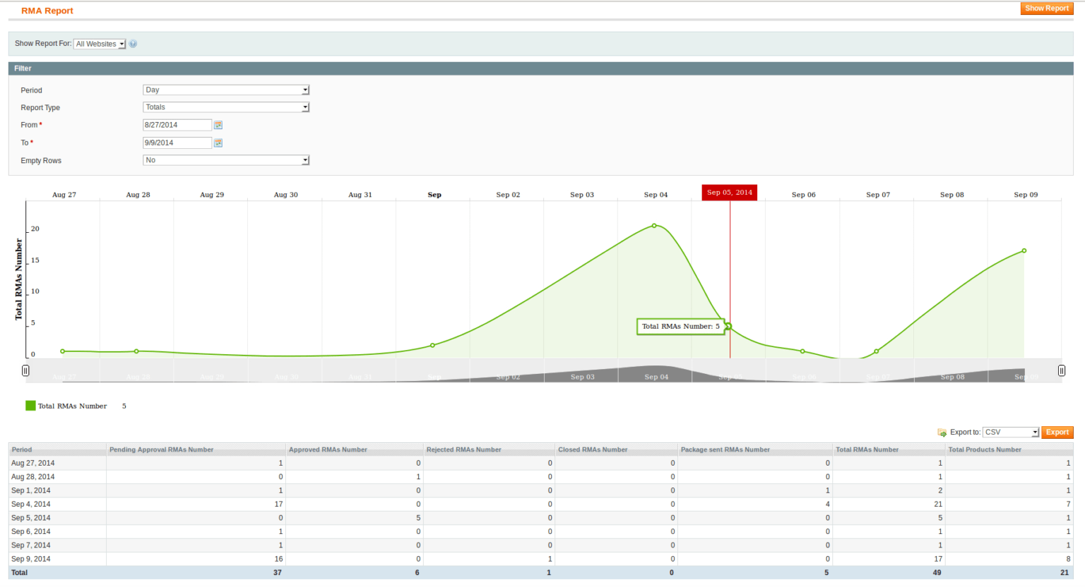The image size is (1085, 587).
Task: Open the CSV export format dropdown
Action: tap(1010, 432)
